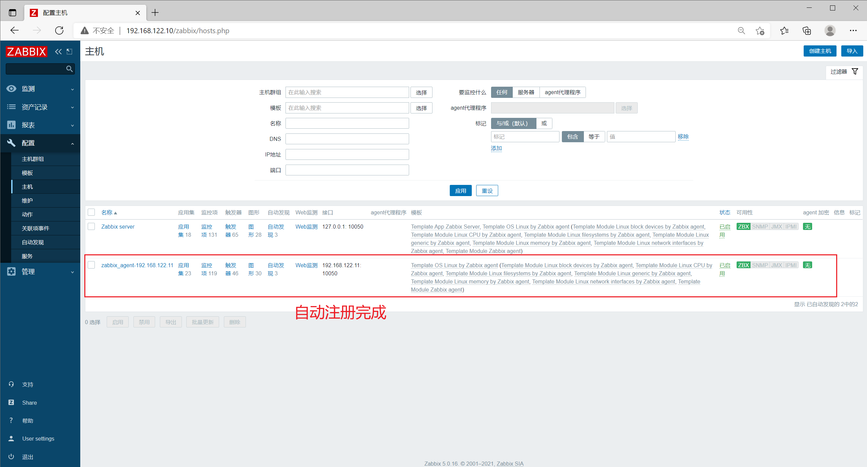Open 模板 in the sidebar
This screenshot has height=467, width=867.
click(x=27, y=173)
